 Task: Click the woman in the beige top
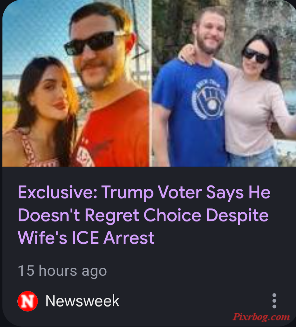click(259, 100)
